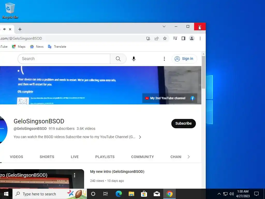Open the notification center icon
265x199 pixels.
[256, 194]
